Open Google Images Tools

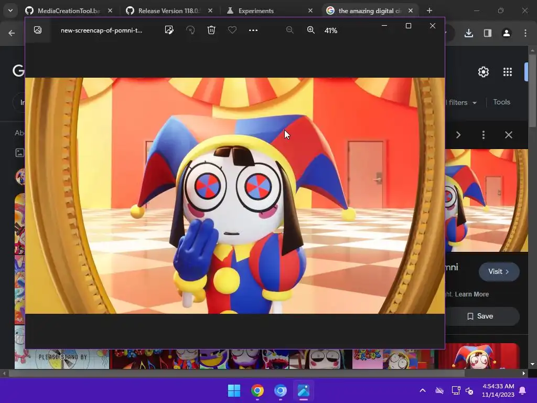tap(501, 102)
